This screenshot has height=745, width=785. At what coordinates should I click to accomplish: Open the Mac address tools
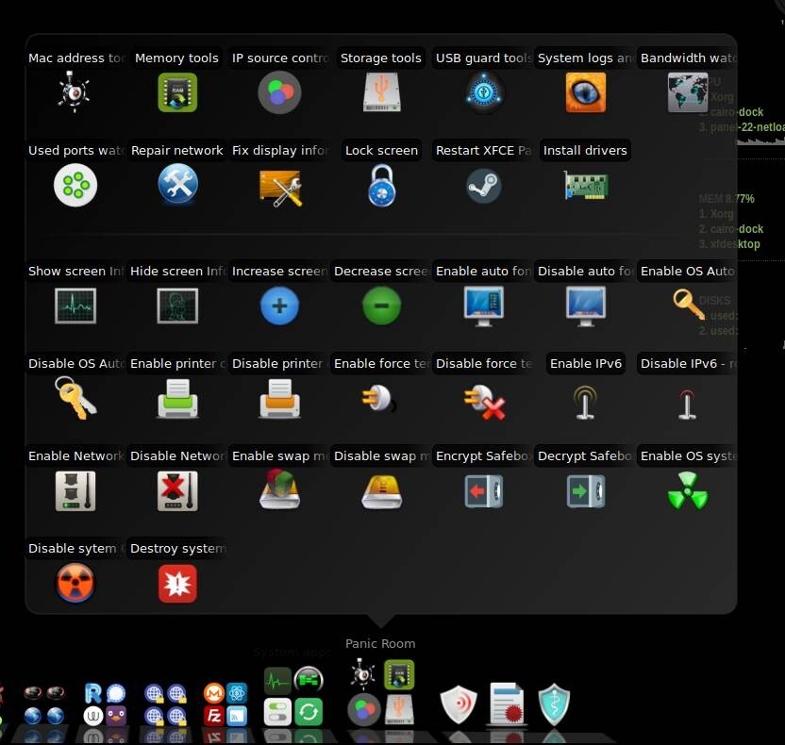tap(75, 91)
